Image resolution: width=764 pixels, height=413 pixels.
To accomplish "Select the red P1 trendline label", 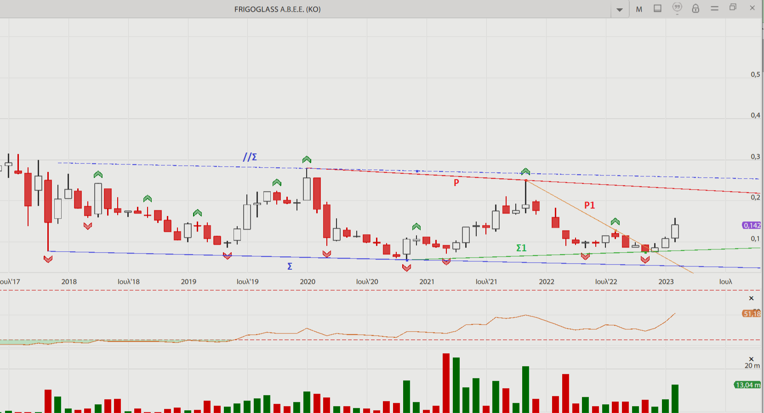I will pos(590,205).
